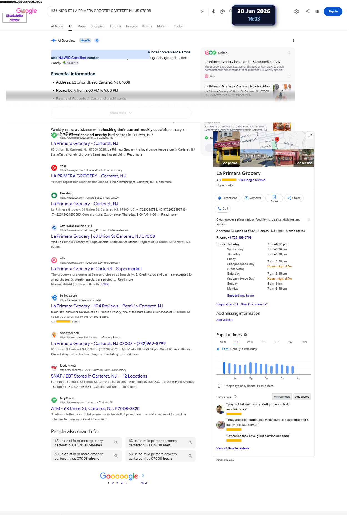Click the feedam.org favicon icon
The height and width of the screenshot is (515, 351).
[x=54, y=367]
